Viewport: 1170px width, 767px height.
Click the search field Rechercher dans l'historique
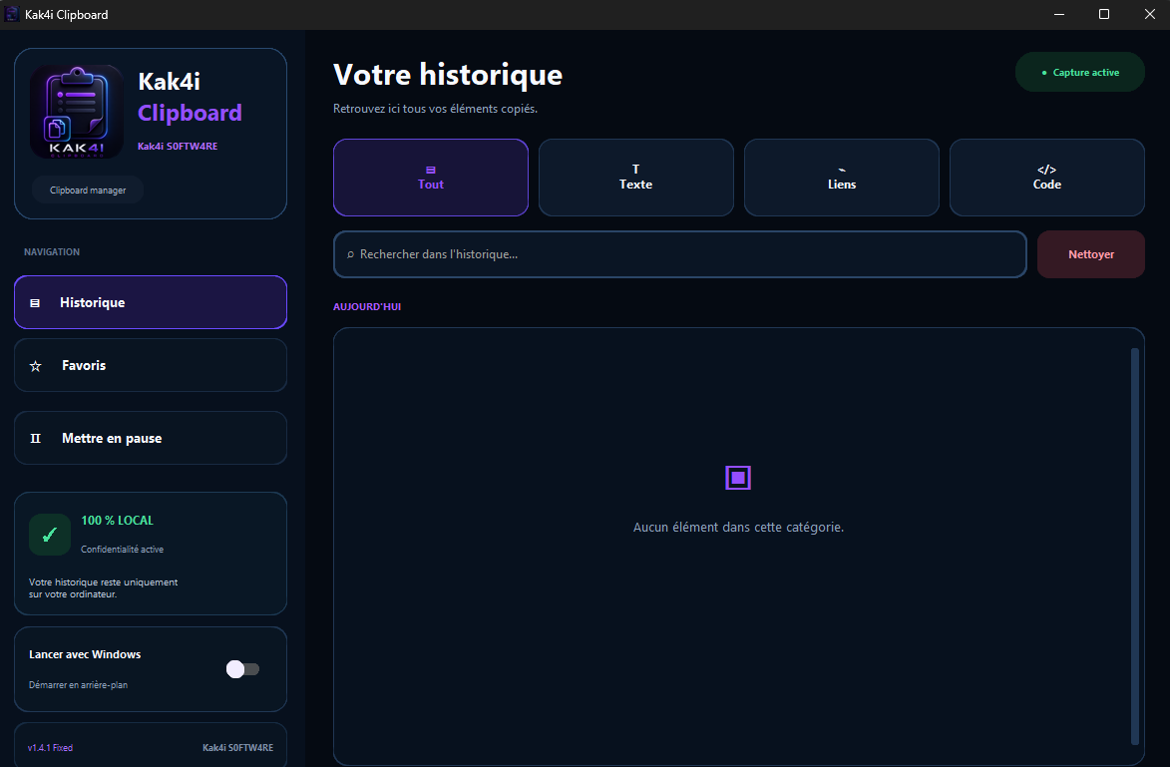coord(680,254)
